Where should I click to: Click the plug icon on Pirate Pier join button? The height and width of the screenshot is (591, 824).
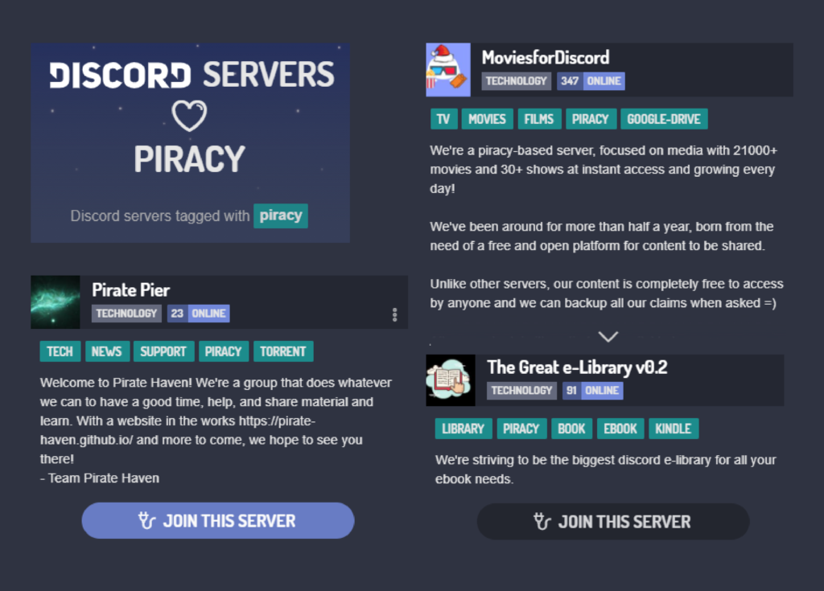[146, 520]
